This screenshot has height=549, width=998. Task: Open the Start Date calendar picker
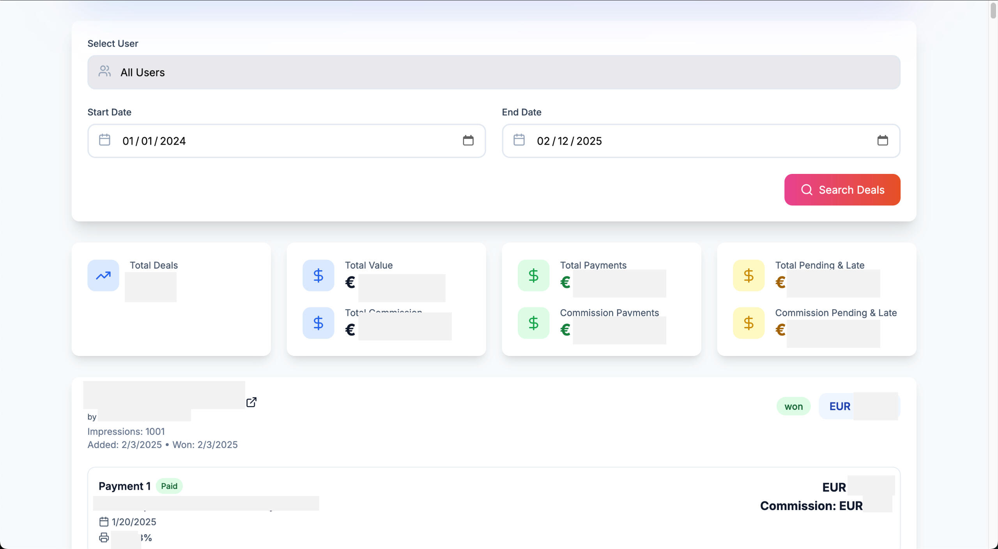point(468,140)
